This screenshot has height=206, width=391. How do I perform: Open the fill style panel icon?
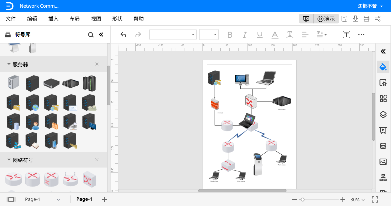[x=383, y=67]
